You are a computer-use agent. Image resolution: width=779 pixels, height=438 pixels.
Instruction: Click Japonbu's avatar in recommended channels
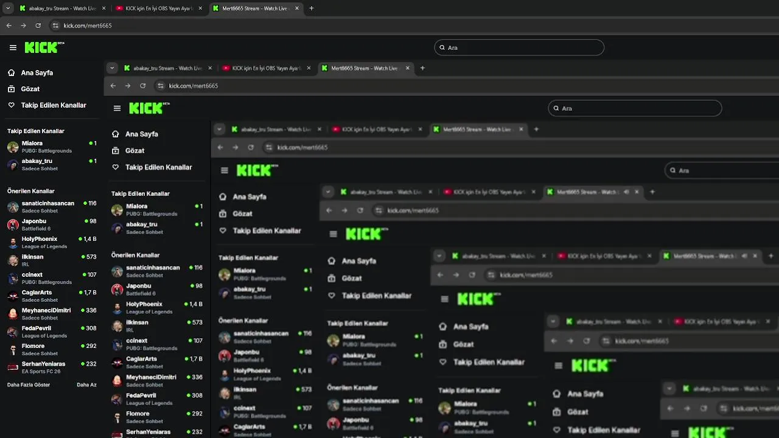13,224
